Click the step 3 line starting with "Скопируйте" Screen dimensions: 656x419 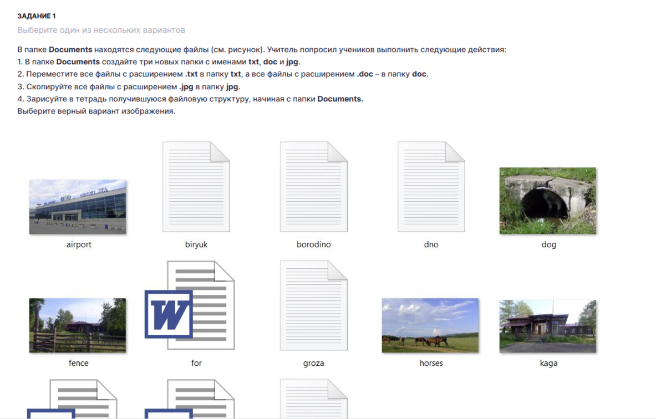(x=129, y=87)
